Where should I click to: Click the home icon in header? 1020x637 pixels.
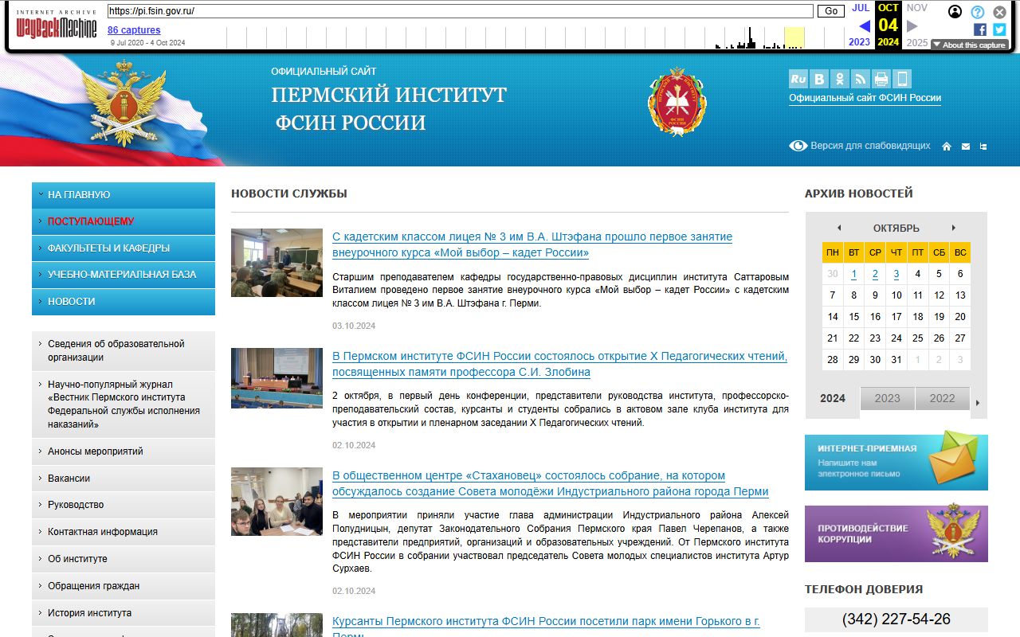click(x=947, y=147)
